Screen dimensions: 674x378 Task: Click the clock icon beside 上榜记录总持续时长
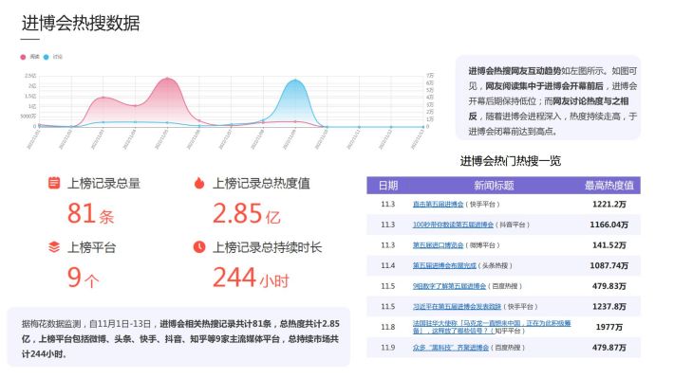point(199,246)
